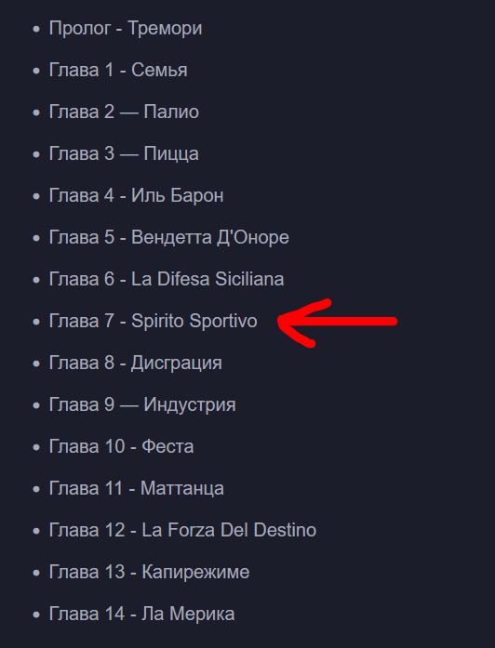Viewport: 495px width, 648px height.
Task: Select 'Глава 5 - Вендетта Д'Оноре'
Action: (x=168, y=237)
